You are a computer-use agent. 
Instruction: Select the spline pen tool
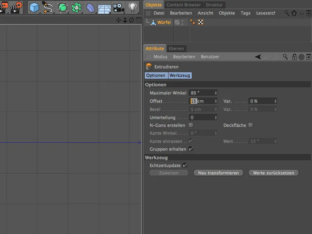coord(48,7)
